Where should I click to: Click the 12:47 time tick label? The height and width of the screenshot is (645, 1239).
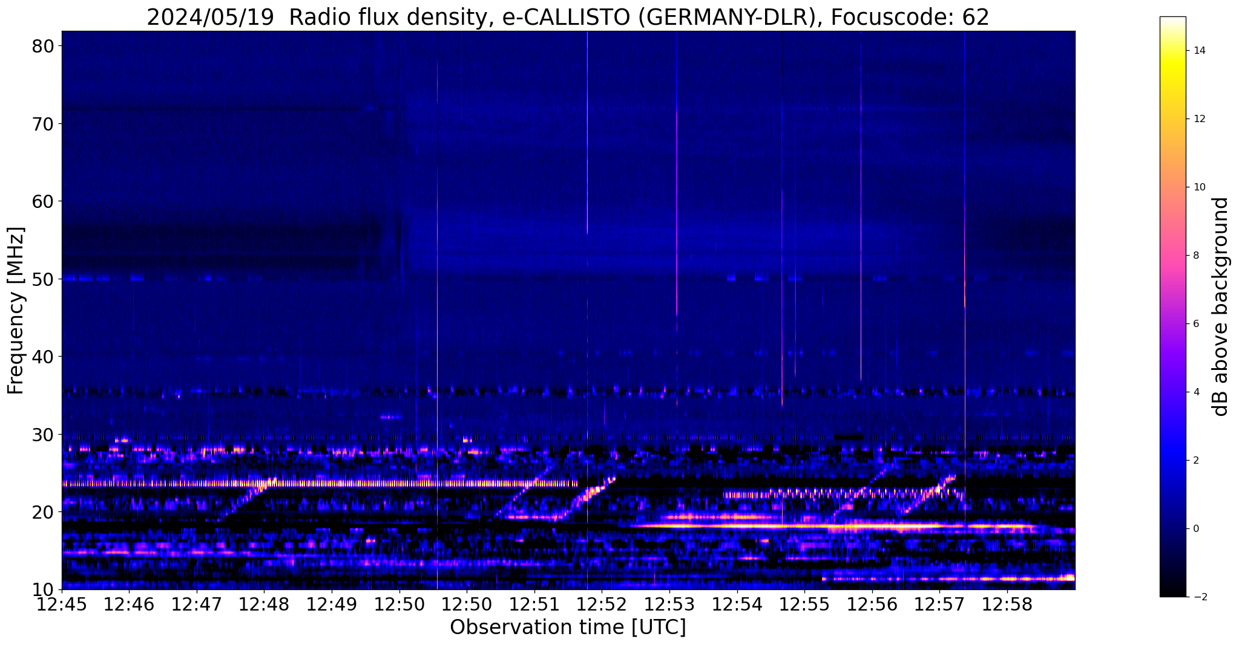pos(197,604)
